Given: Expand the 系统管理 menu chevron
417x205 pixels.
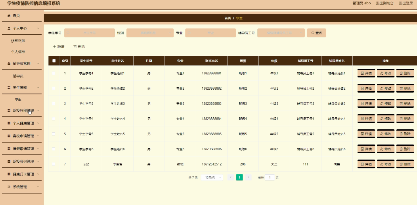Looking at the screenshot, I should click(38, 187).
